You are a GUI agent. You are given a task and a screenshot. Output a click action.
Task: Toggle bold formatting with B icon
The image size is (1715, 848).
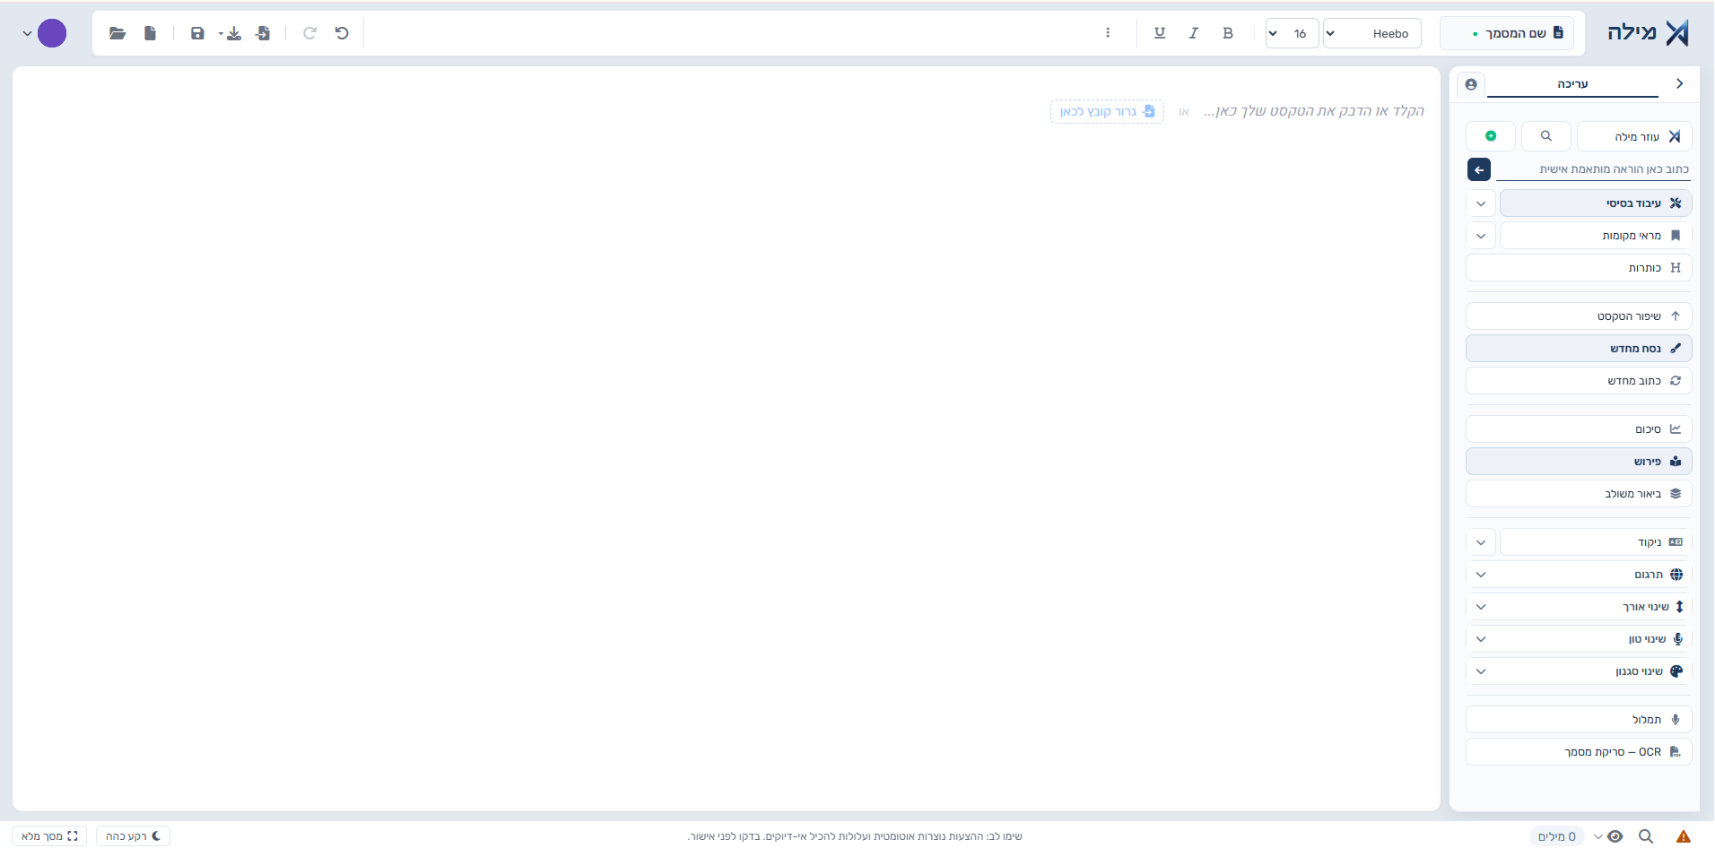pyautogui.click(x=1228, y=33)
